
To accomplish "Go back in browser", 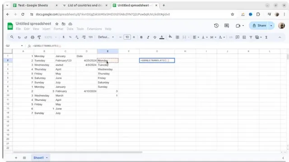I will [x=8, y=14].
